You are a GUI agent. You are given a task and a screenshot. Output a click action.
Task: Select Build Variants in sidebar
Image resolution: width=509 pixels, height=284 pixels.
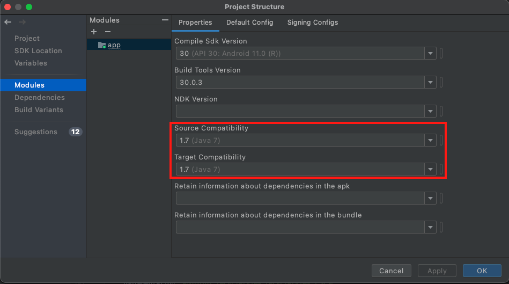tap(39, 110)
